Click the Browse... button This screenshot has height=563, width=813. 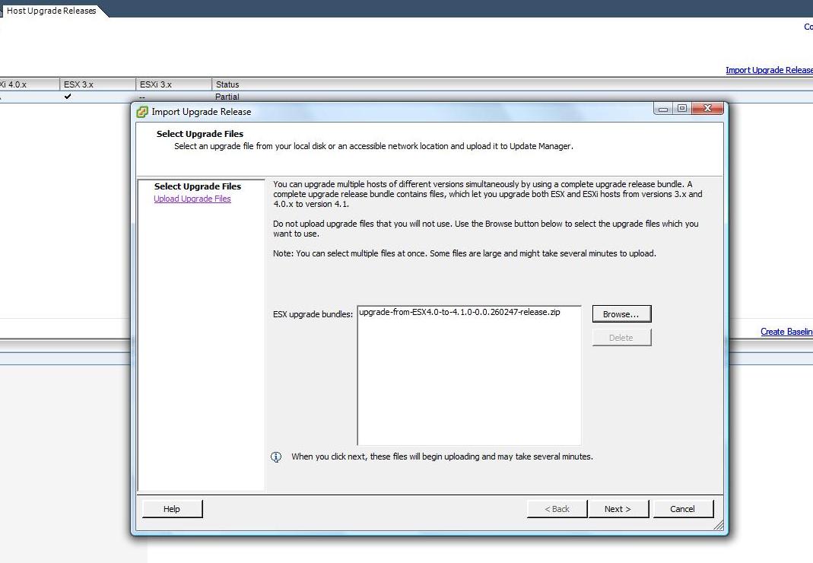click(x=621, y=314)
